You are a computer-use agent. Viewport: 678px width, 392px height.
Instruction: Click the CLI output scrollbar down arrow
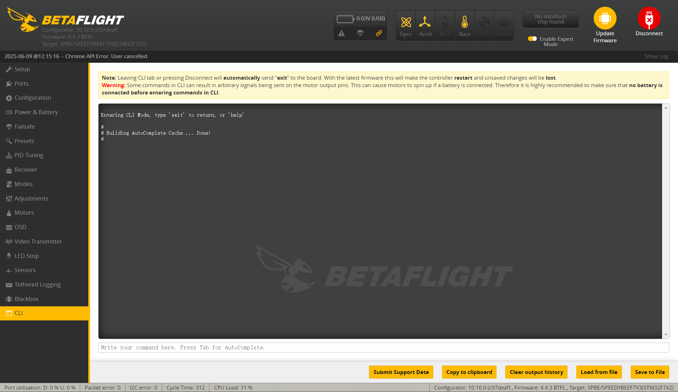(x=666, y=335)
